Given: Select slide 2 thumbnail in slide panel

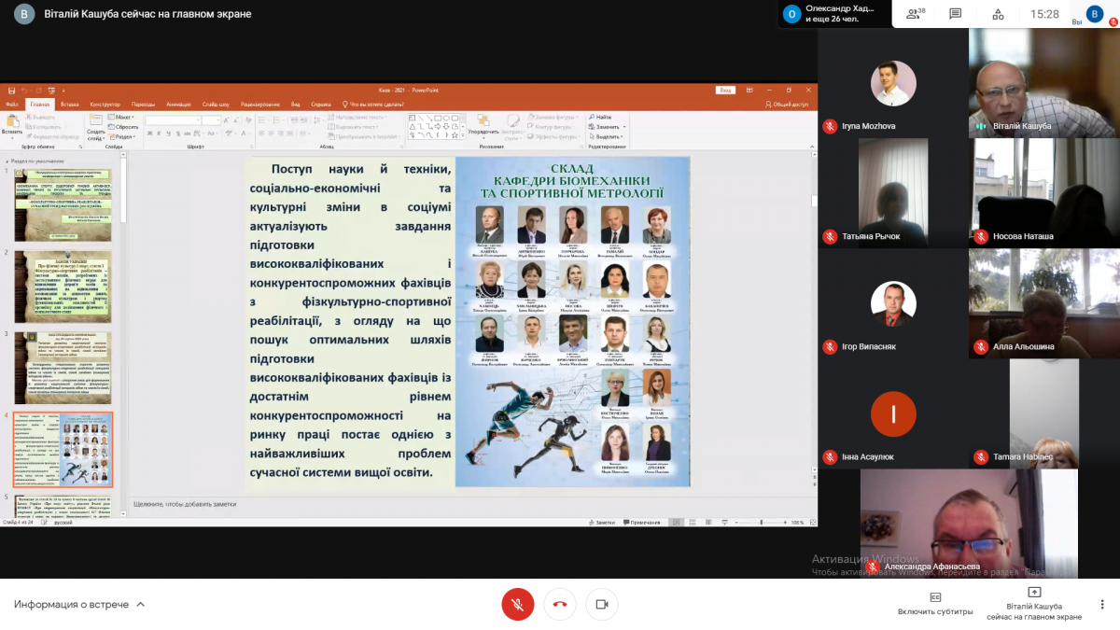Looking at the screenshot, I should 63,287.
